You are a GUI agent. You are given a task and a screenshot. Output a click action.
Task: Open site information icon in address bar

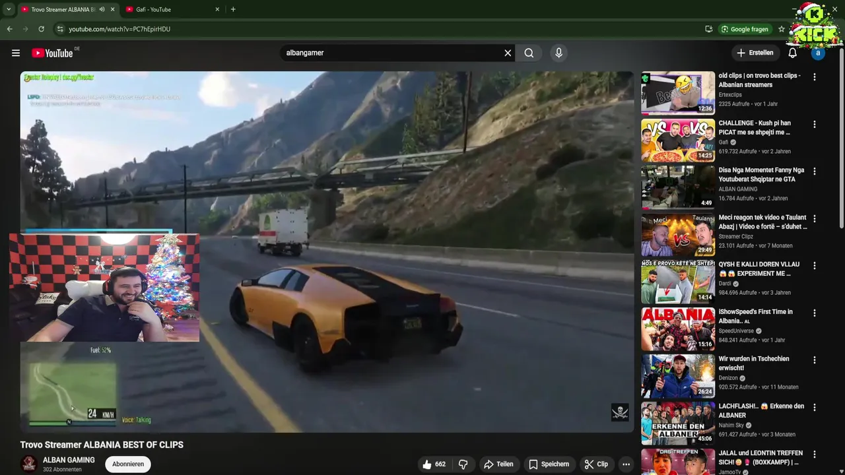pyautogui.click(x=60, y=29)
